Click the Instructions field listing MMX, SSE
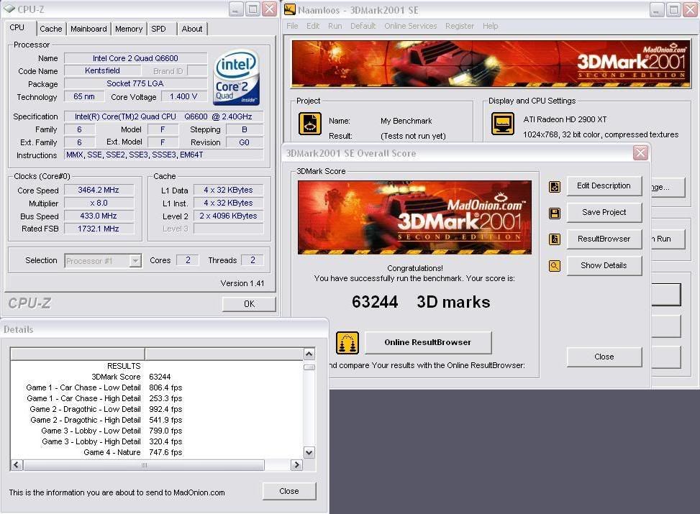The width and height of the screenshot is (700, 514). coord(164,155)
